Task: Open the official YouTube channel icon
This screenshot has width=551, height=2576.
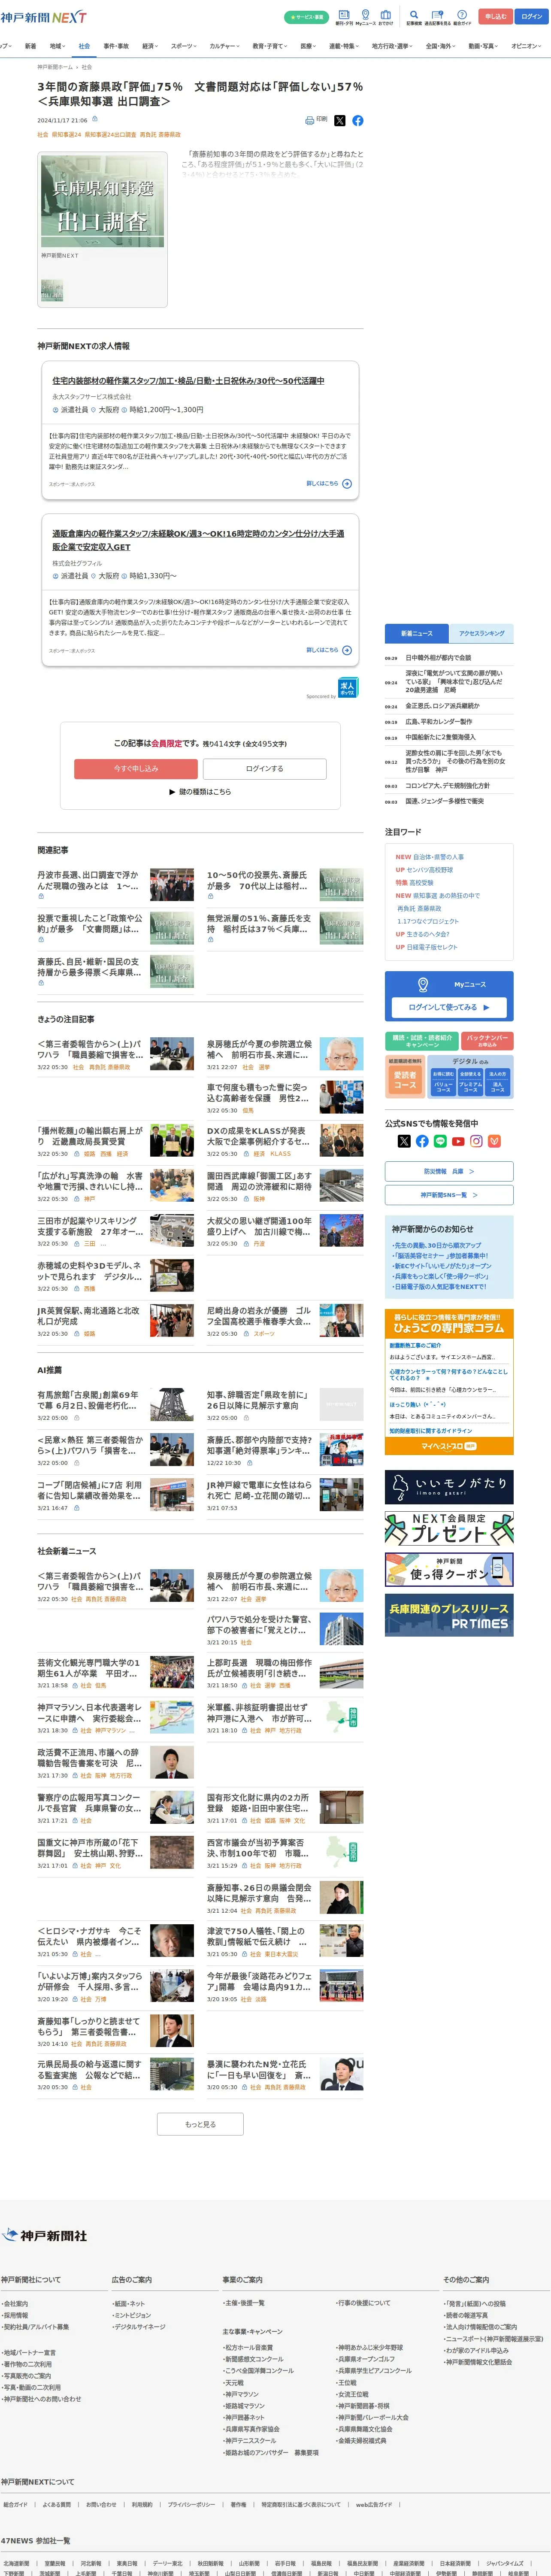Action: click(x=458, y=1141)
